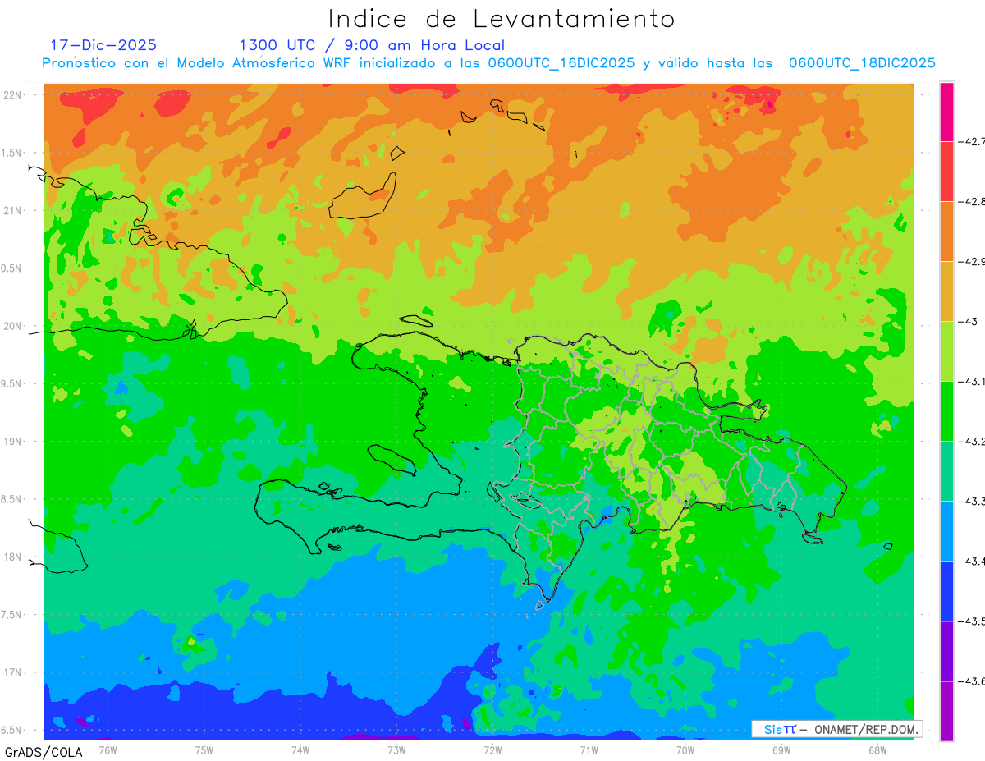Click the '-42.9' legend value
985x761 pixels.
(x=971, y=262)
